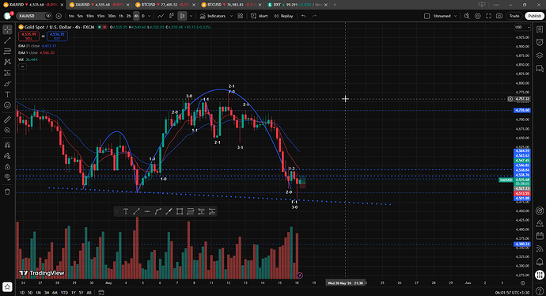Lock all drawing tools
The width and height of the screenshot is (546, 296).
click(x=7, y=166)
